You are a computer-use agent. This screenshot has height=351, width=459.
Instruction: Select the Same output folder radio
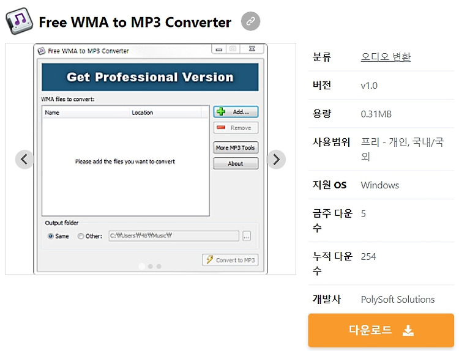pos(51,236)
